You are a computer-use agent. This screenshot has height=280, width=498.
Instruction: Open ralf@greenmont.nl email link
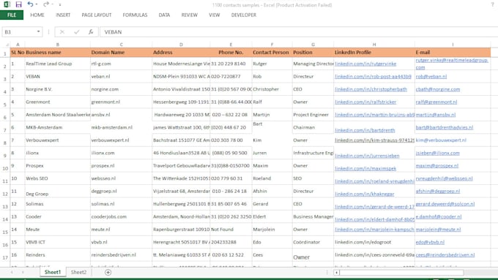pyautogui.click(x=436, y=102)
